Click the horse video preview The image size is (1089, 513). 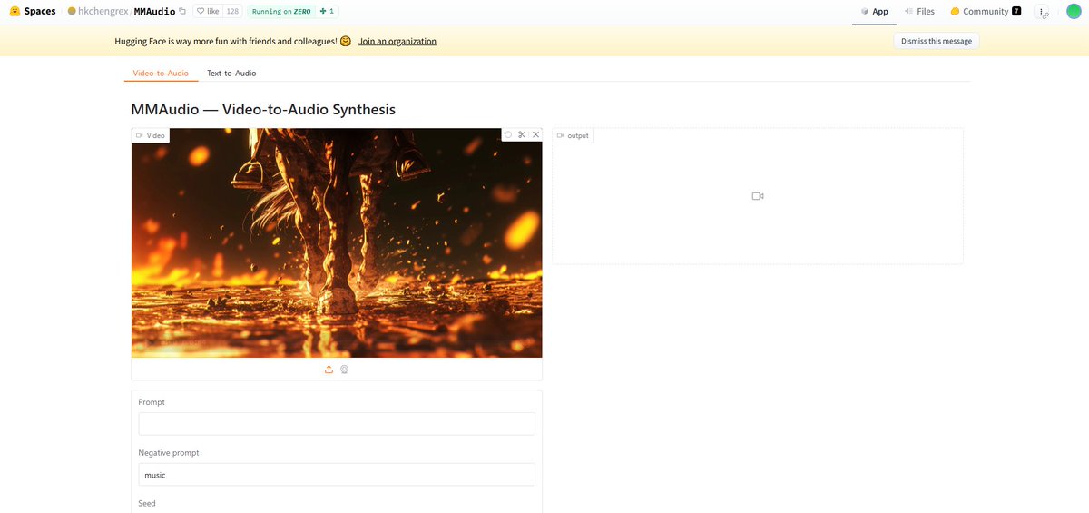tap(337, 242)
